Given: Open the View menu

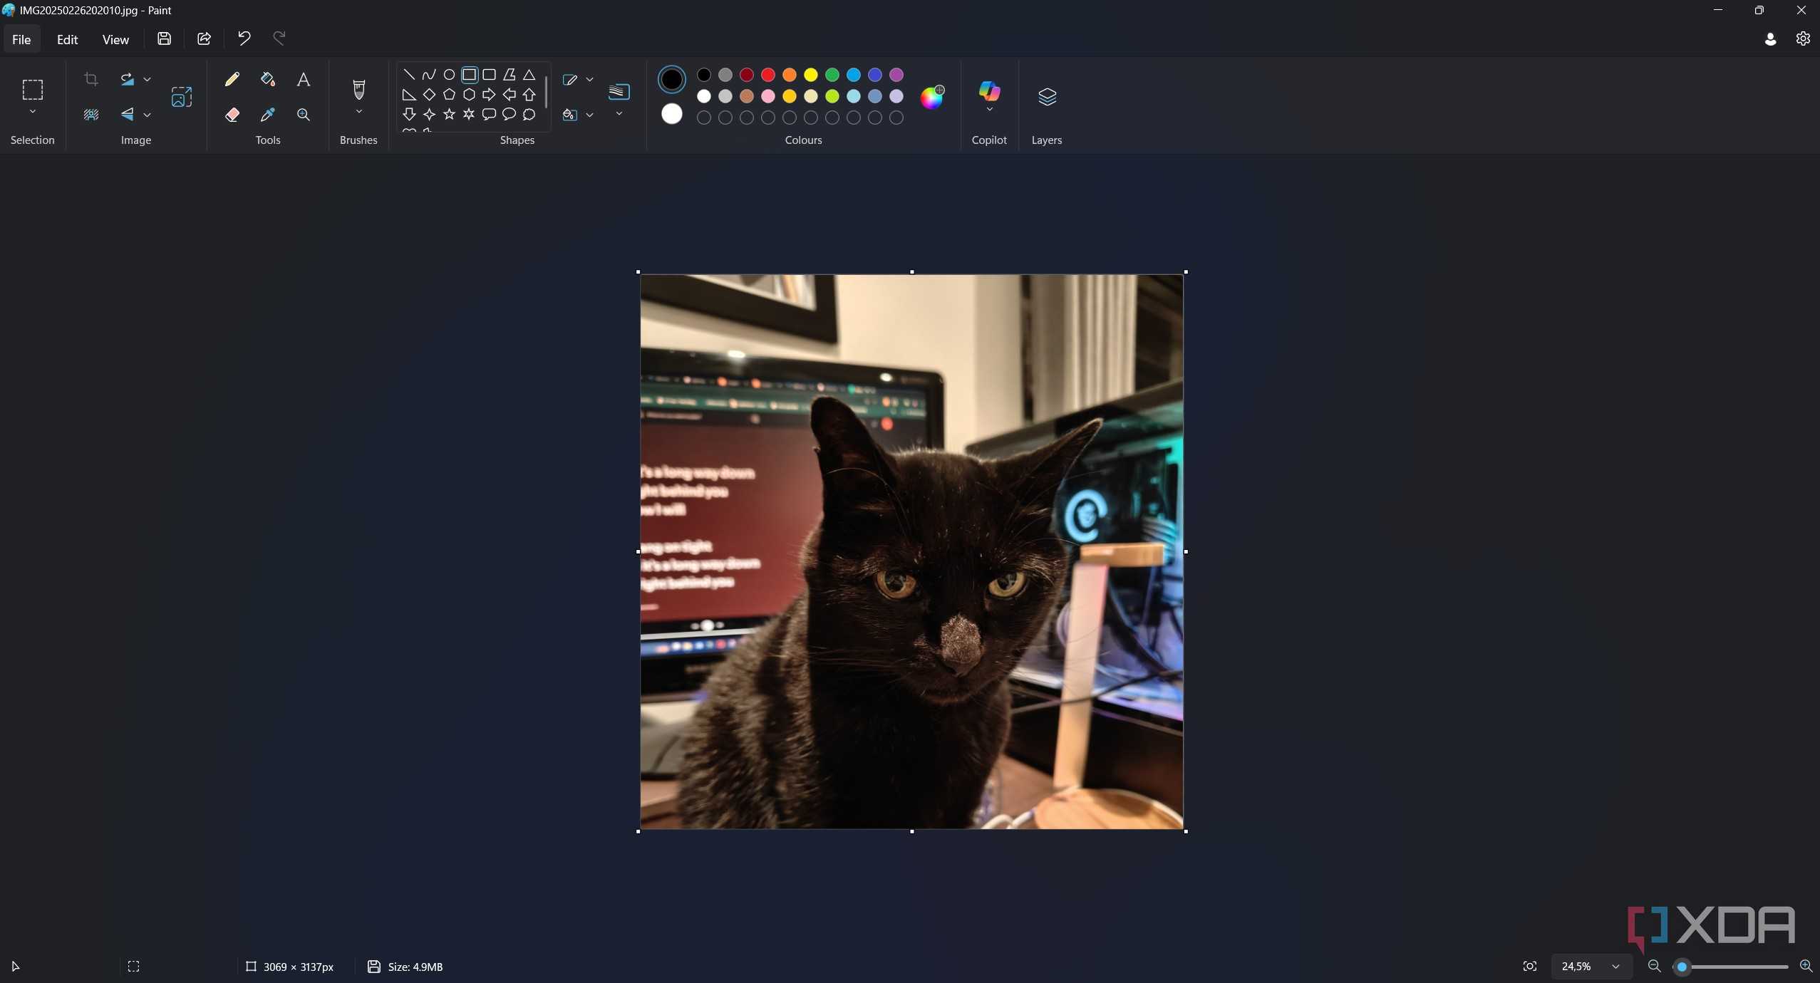Looking at the screenshot, I should 115,39.
